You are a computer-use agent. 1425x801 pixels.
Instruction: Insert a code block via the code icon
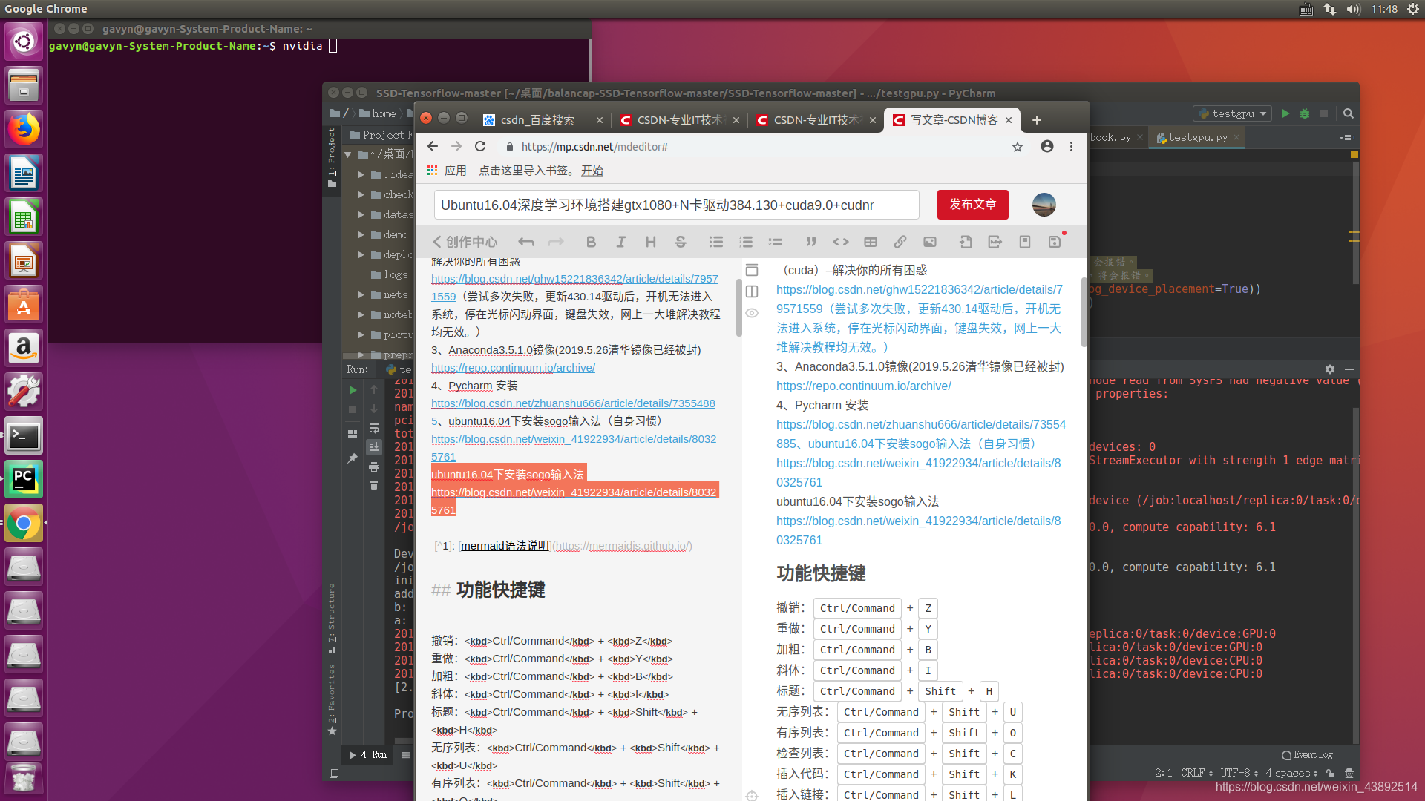[x=840, y=242]
